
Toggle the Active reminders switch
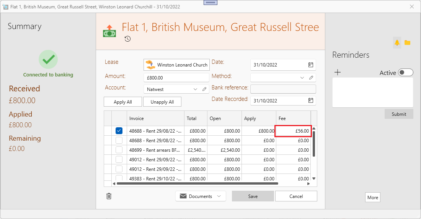(x=405, y=73)
